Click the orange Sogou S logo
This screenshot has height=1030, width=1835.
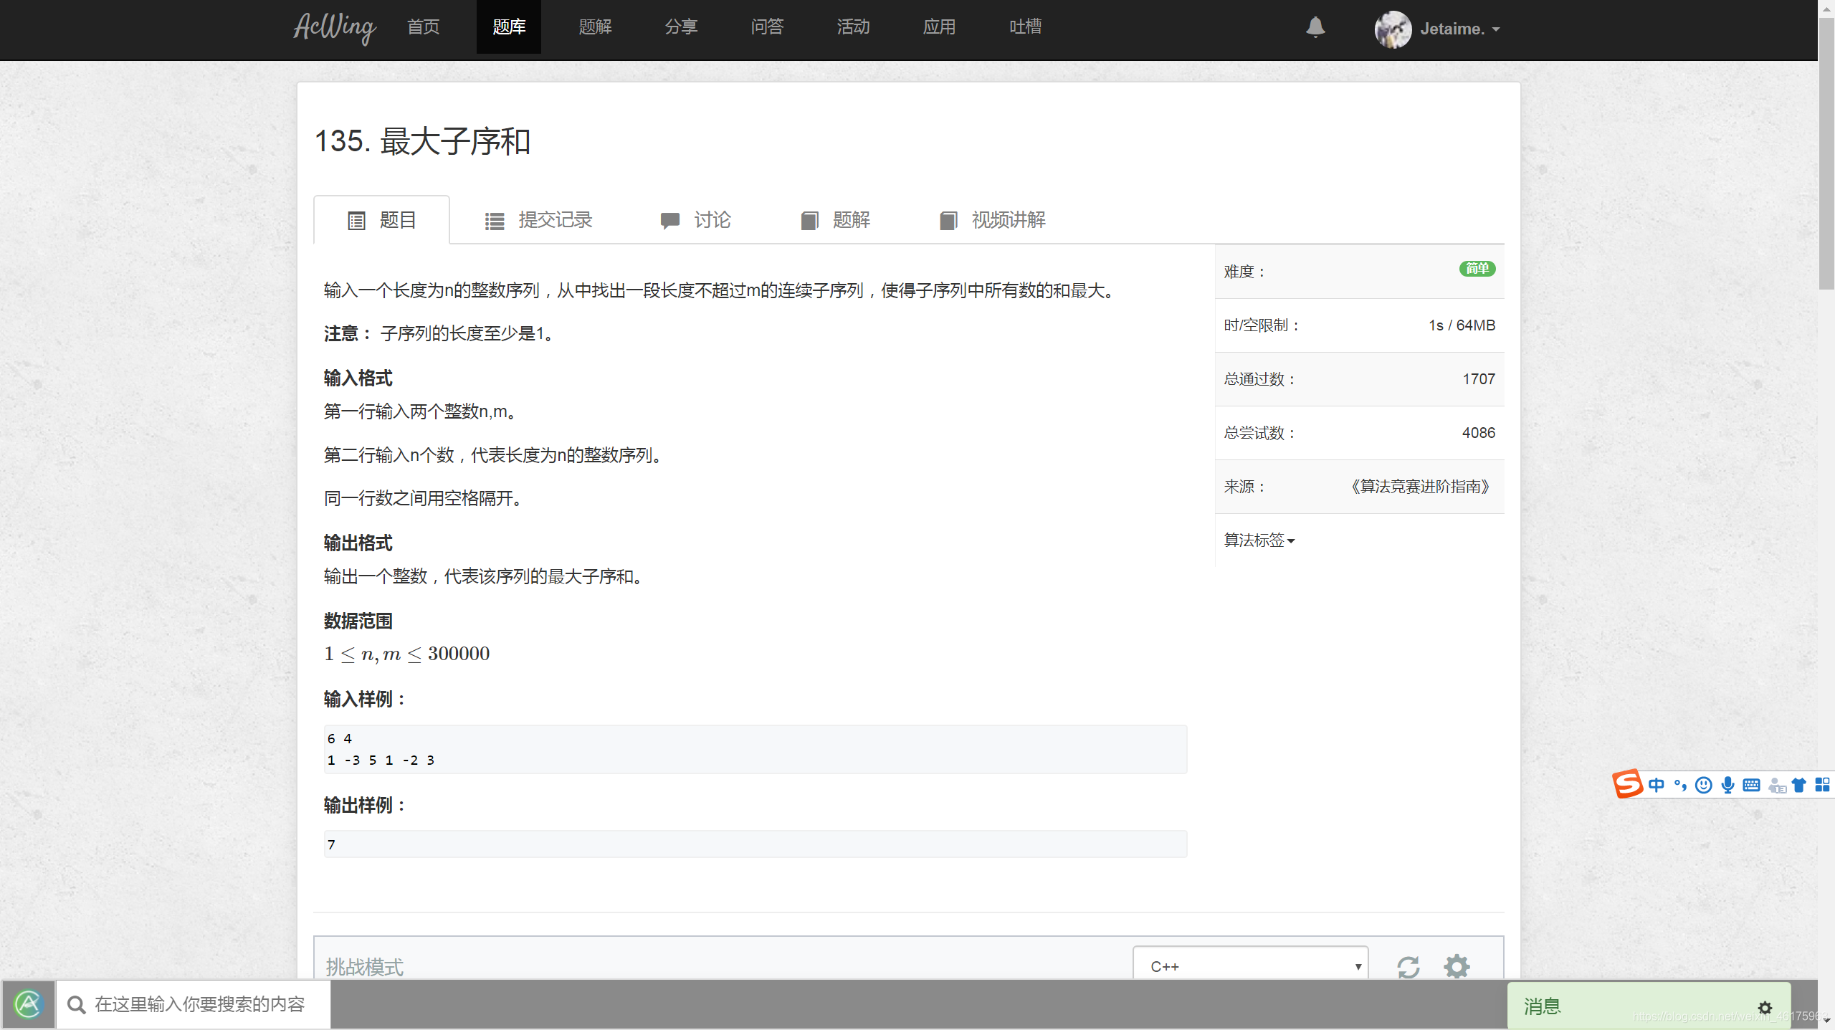[1628, 785]
